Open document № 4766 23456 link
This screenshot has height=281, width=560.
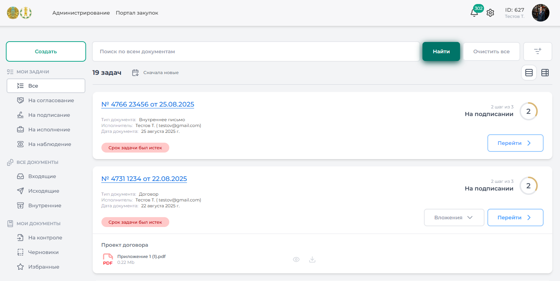[x=147, y=104]
